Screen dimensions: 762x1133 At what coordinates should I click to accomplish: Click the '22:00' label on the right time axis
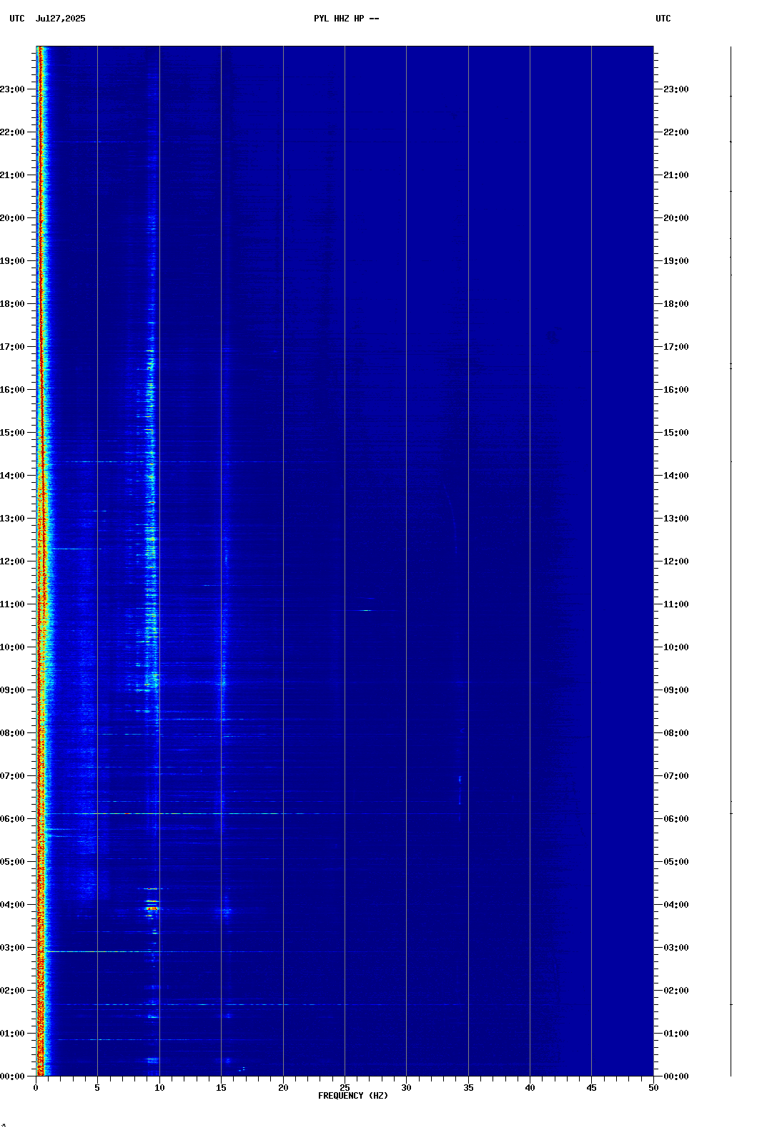(x=676, y=132)
